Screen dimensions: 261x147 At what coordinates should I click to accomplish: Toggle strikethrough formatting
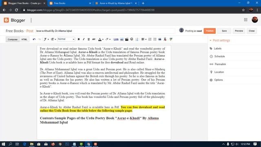pyautogui.click(x=94, y=39)
